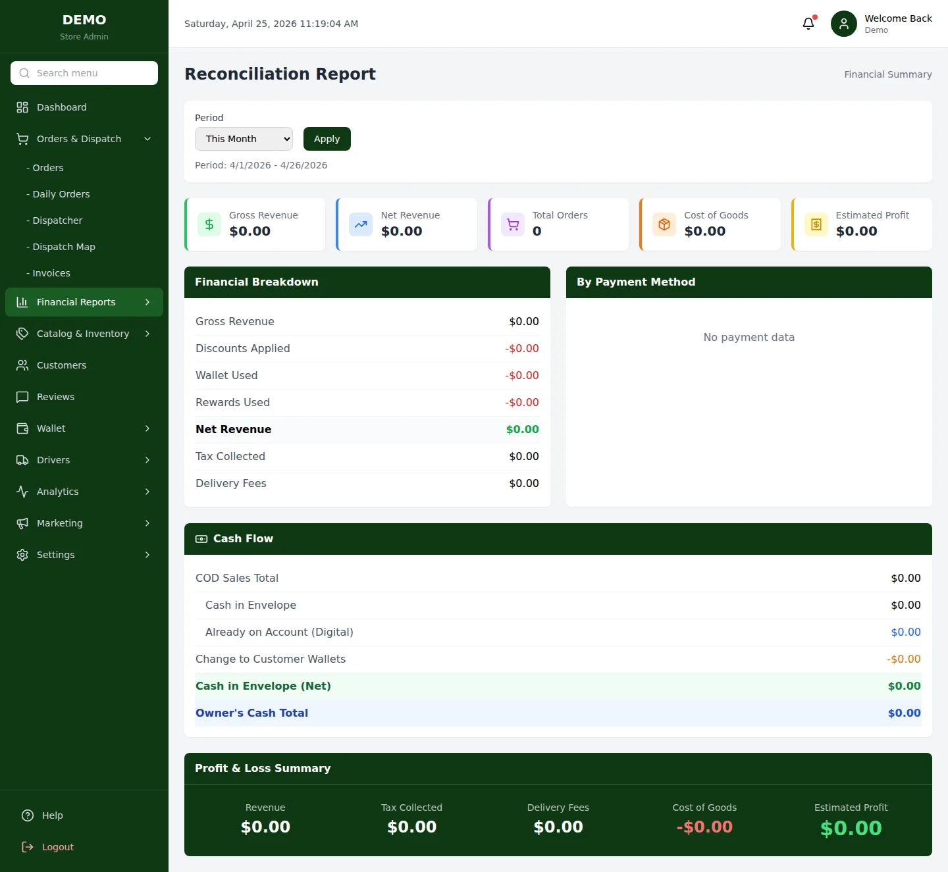The height and width of the screenshot is (872, 948).
Task: Open the user profile avatar icon
Action: [843, 24]
